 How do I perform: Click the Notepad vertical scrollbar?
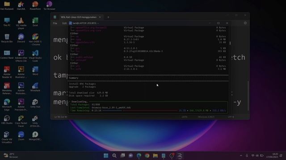coord(248,96)
